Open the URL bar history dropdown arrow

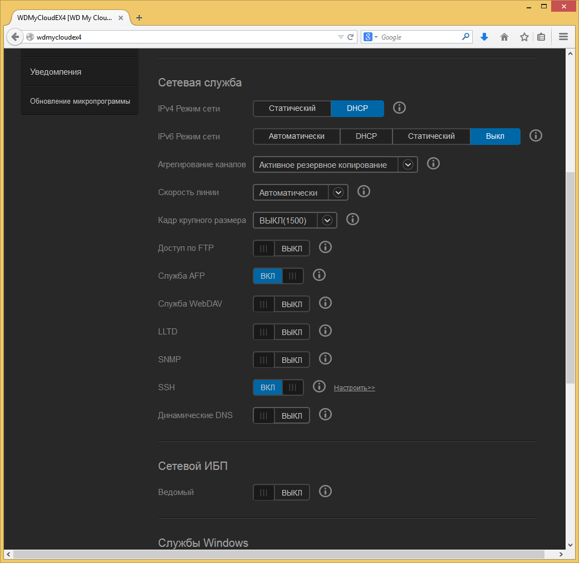pyautogui.click(x=341, y=37)
